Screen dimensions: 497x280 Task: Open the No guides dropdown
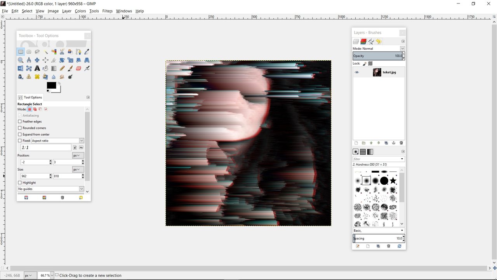50,189
